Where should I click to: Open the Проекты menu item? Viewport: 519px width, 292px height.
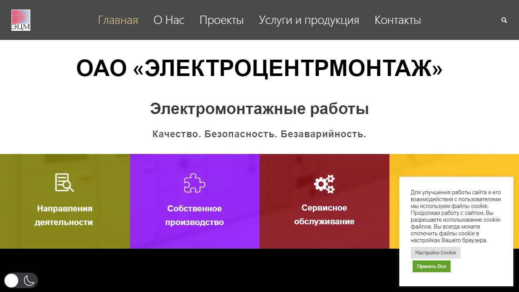coord(222,20)
